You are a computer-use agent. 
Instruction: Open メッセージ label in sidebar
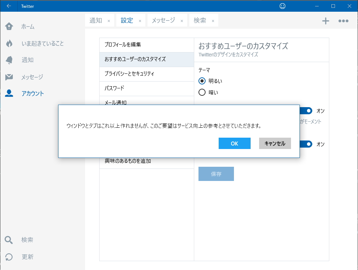tap(32, 77)
